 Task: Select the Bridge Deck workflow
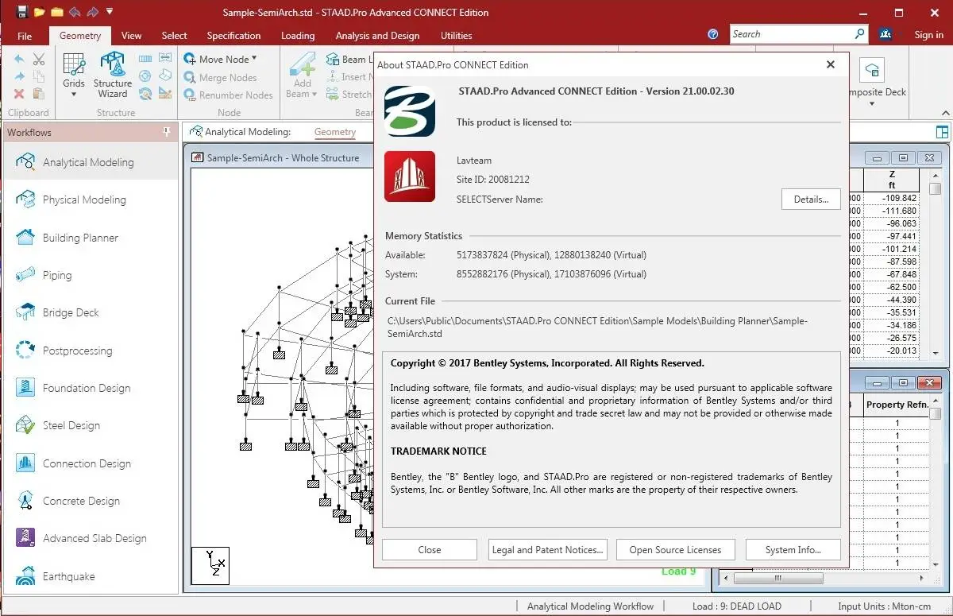click(x=91, y=312)
